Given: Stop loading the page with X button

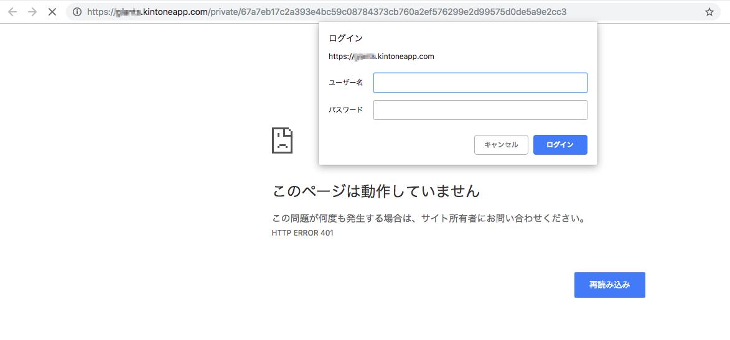Looking at the screenshot, I should coord(53,12).
